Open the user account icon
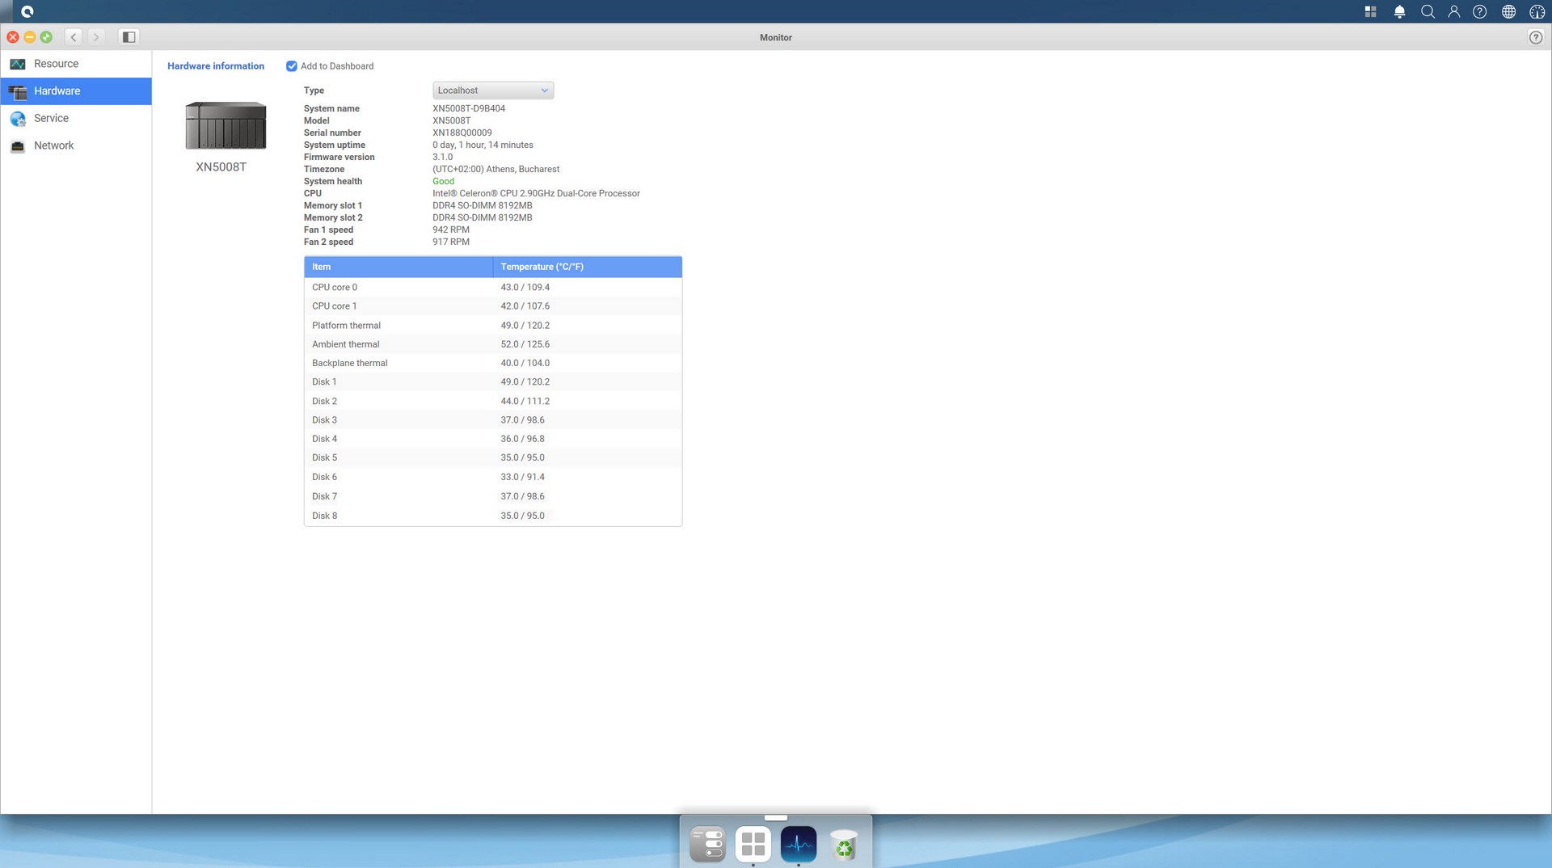The width and height of the screenshot is (1552, 868). pos(1454,11)
